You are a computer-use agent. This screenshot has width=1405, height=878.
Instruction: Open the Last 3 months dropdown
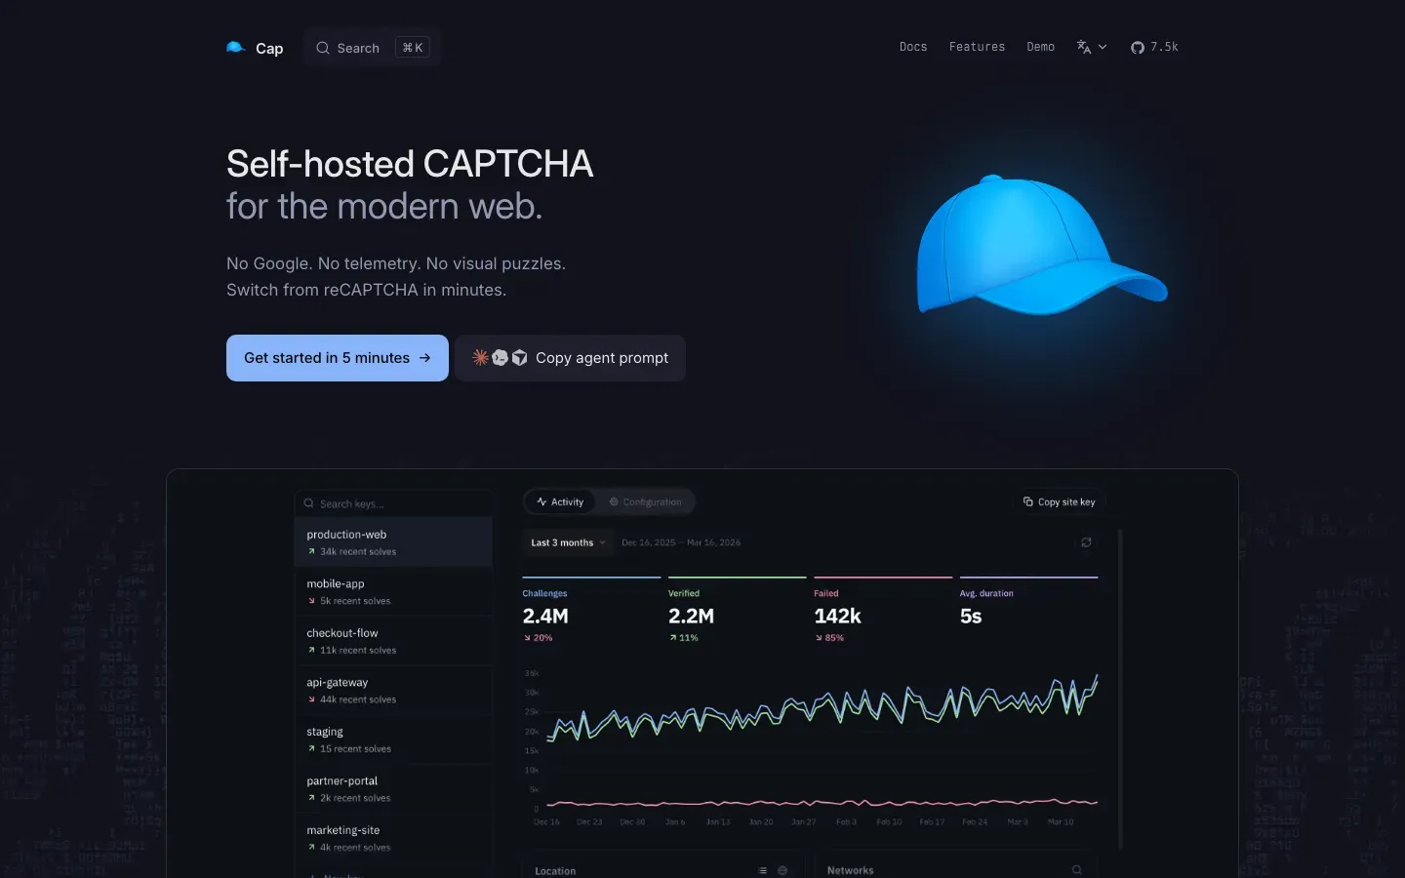tap(568, 542)
